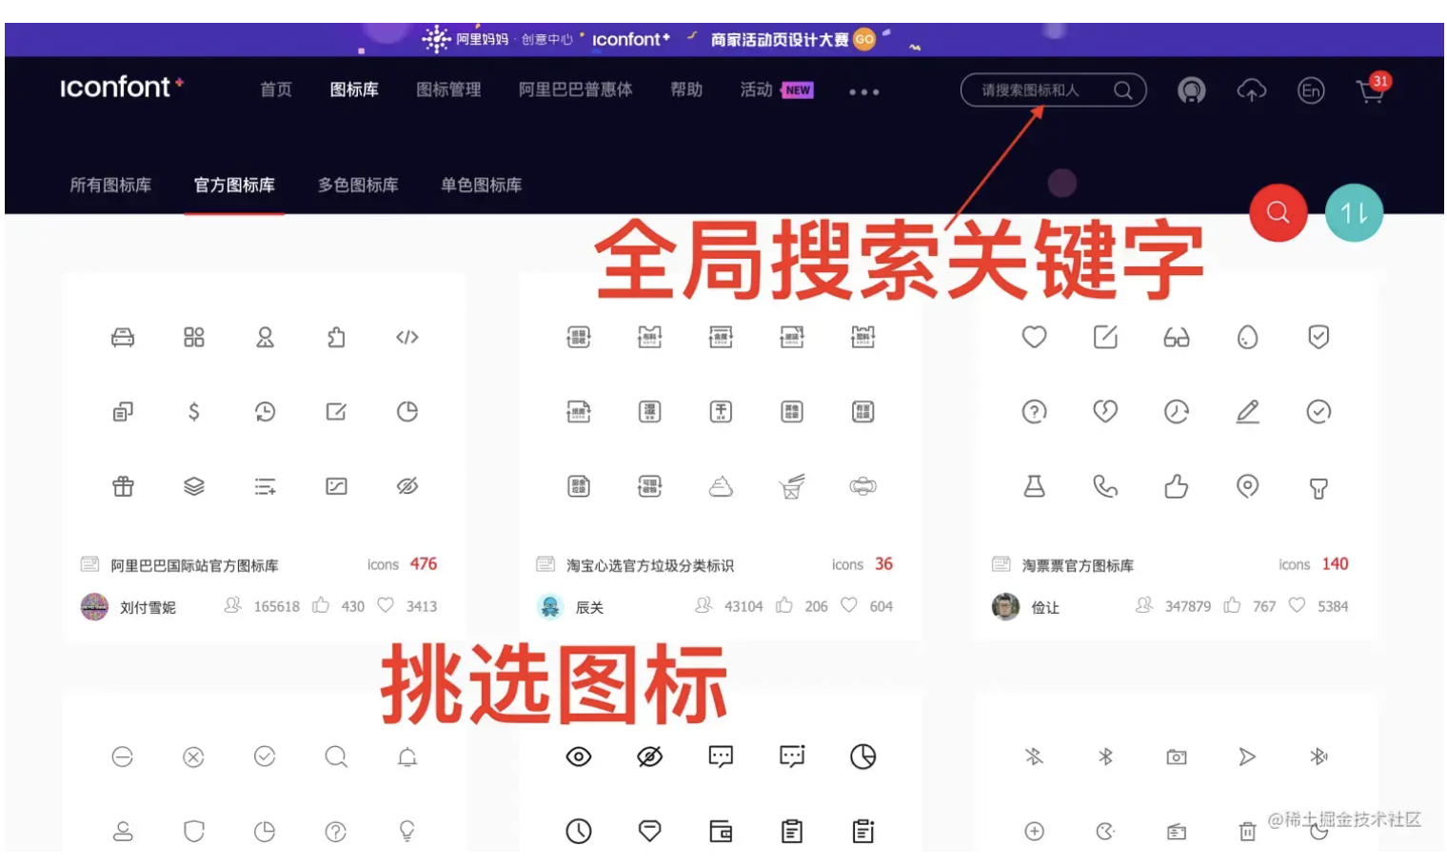Screen dimensions: 1447x864
Task: Click the red round search button
Action: (1278, 212)
